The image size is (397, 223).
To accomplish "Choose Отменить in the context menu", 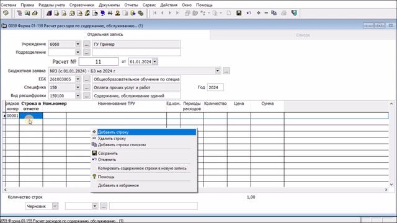I will pos(144,160).
